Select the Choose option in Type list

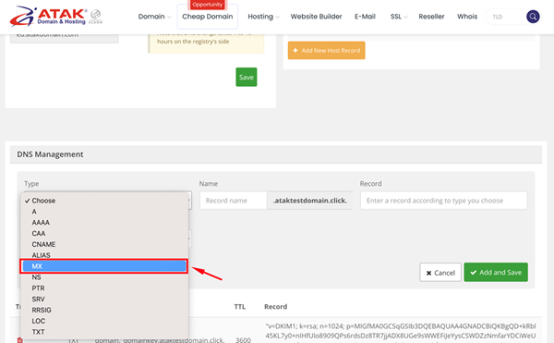103,201
